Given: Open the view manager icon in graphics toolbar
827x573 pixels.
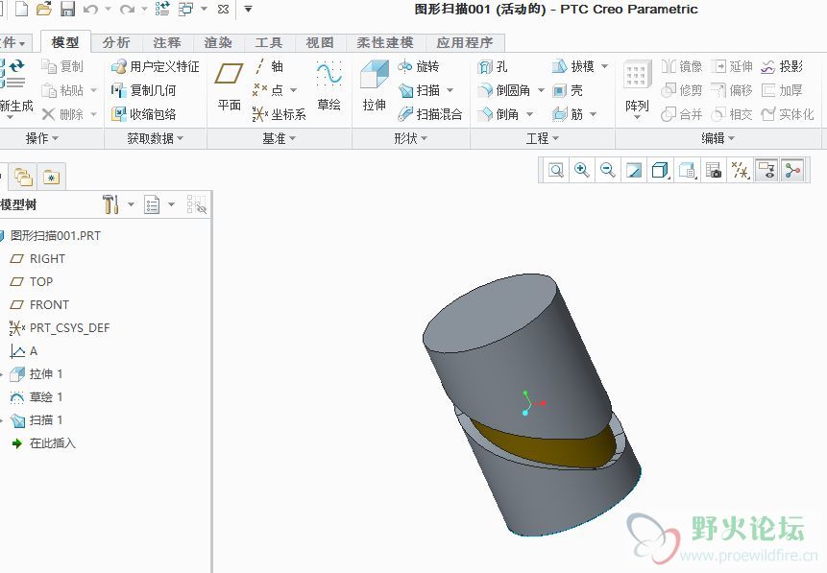Looking at the screenshot, I should (x=714, y=170).
